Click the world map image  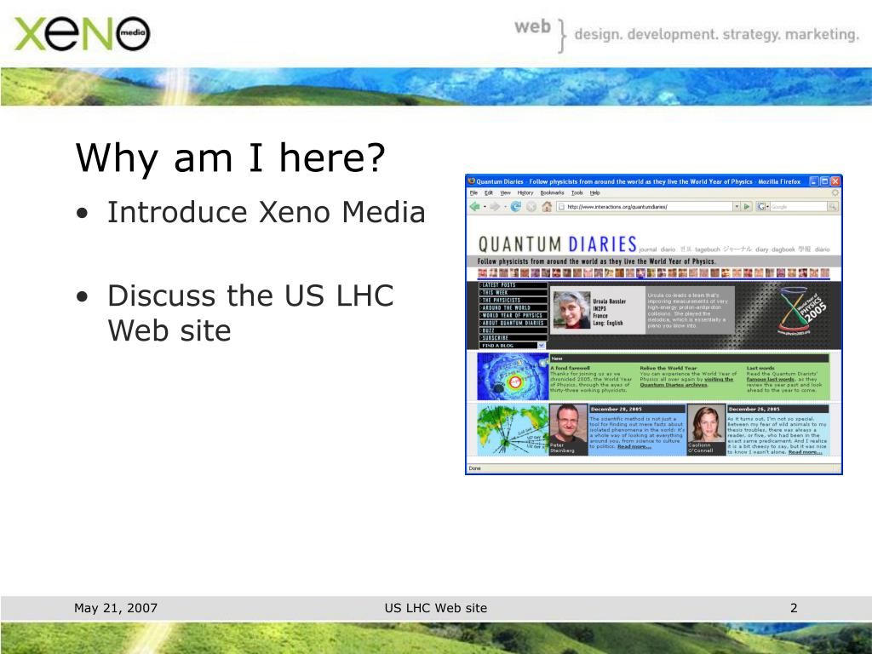point(513,430)
